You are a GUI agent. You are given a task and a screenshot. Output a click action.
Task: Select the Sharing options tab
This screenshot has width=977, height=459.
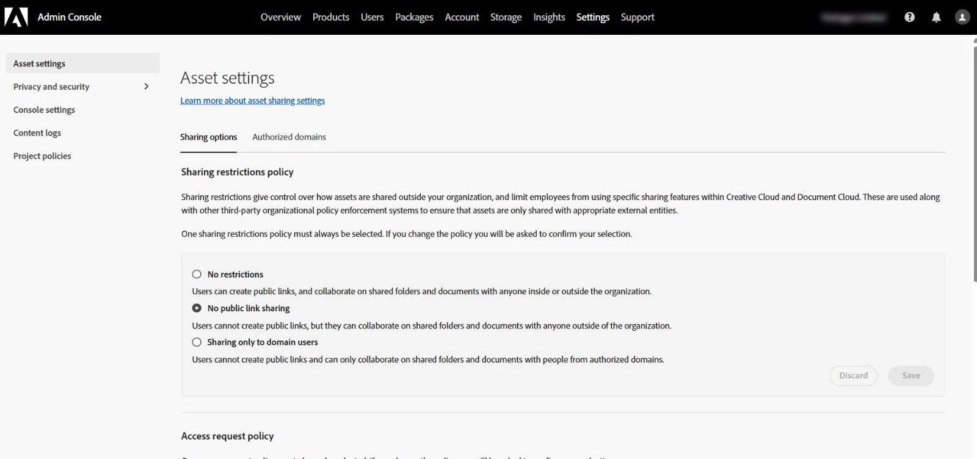[208, 137]
